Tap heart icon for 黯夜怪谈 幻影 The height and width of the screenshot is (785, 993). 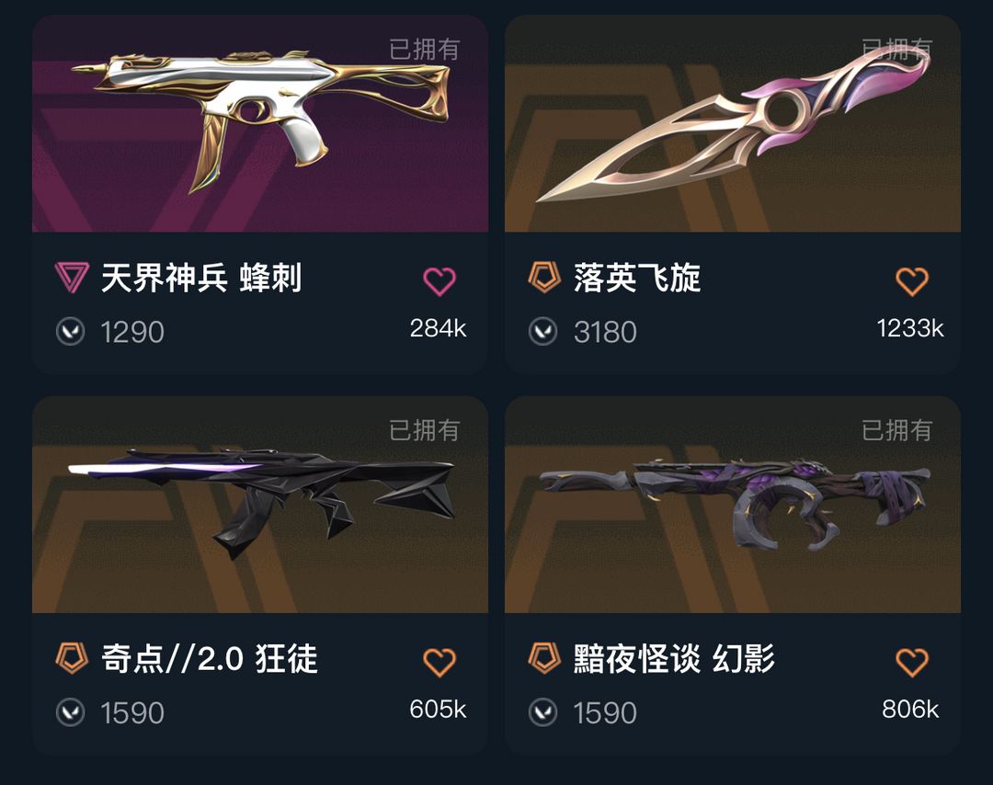912,662
